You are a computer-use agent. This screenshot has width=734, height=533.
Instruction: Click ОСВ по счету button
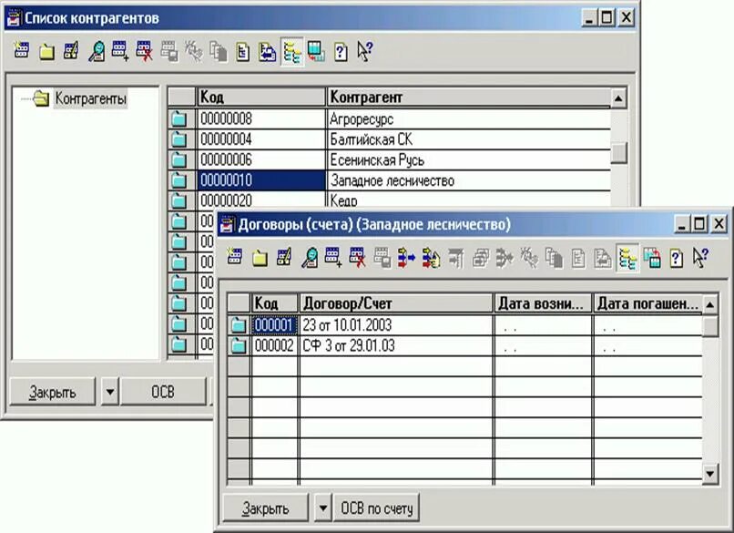376,507
